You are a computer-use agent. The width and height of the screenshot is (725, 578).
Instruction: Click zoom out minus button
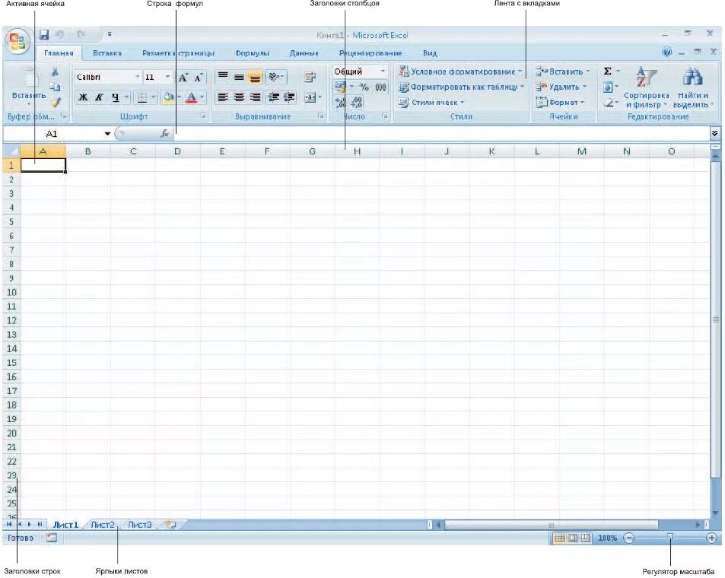pyautogui.click(x=629, y=538)
